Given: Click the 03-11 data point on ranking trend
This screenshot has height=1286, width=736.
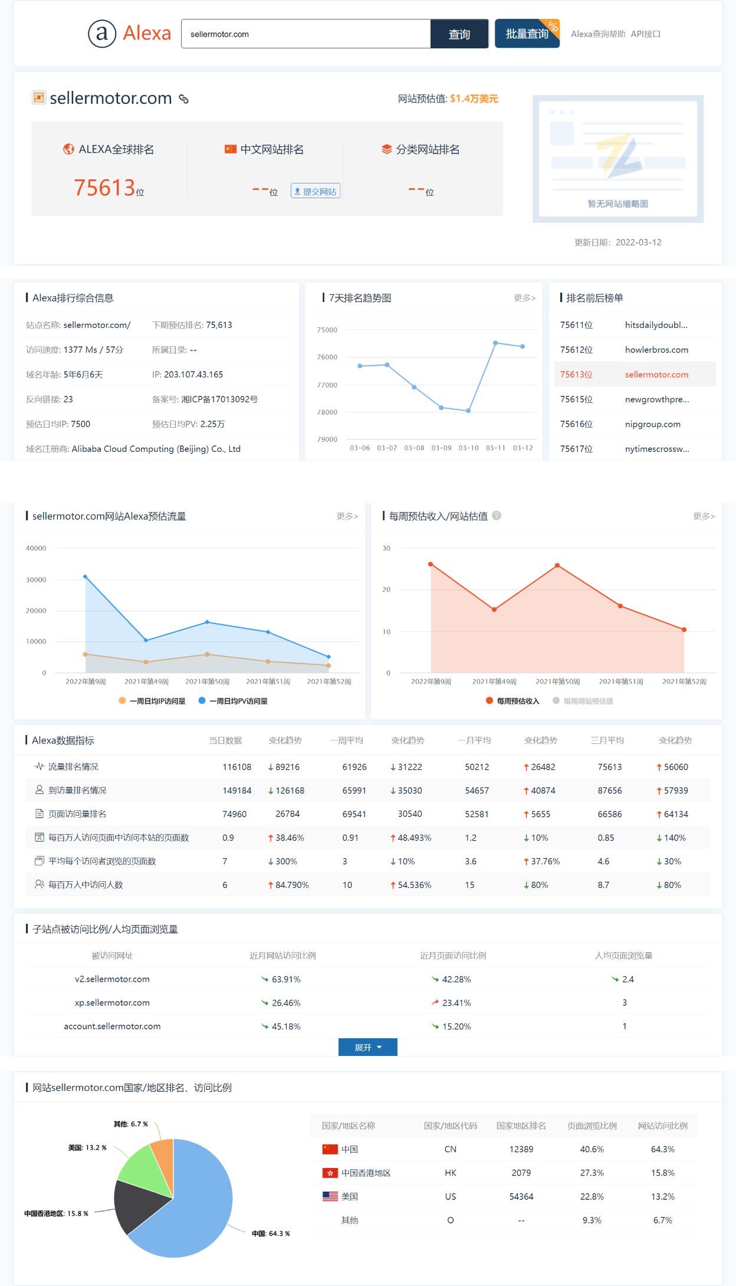Looking at the screenshot, I should pos(495,343).
